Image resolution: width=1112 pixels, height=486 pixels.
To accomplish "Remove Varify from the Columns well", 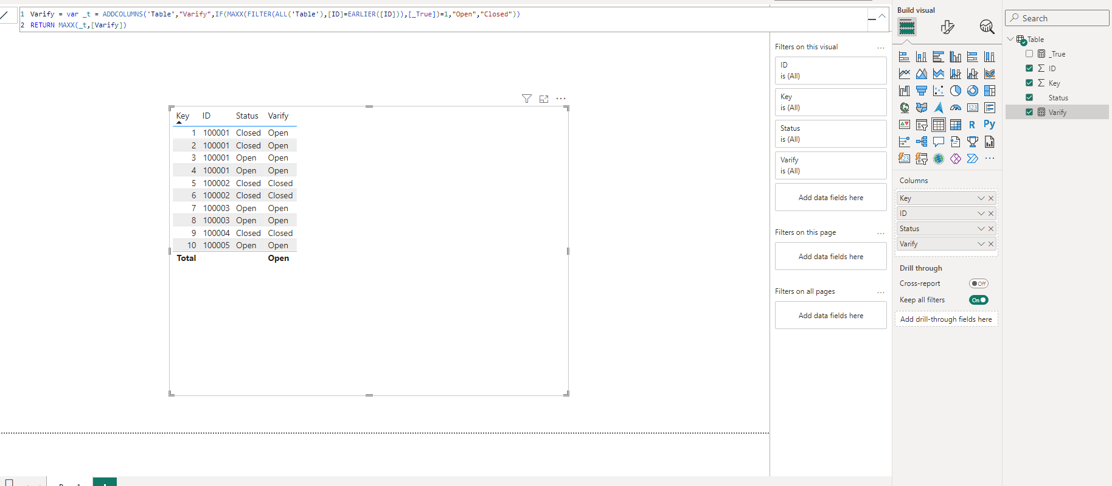I will [991, 244].
